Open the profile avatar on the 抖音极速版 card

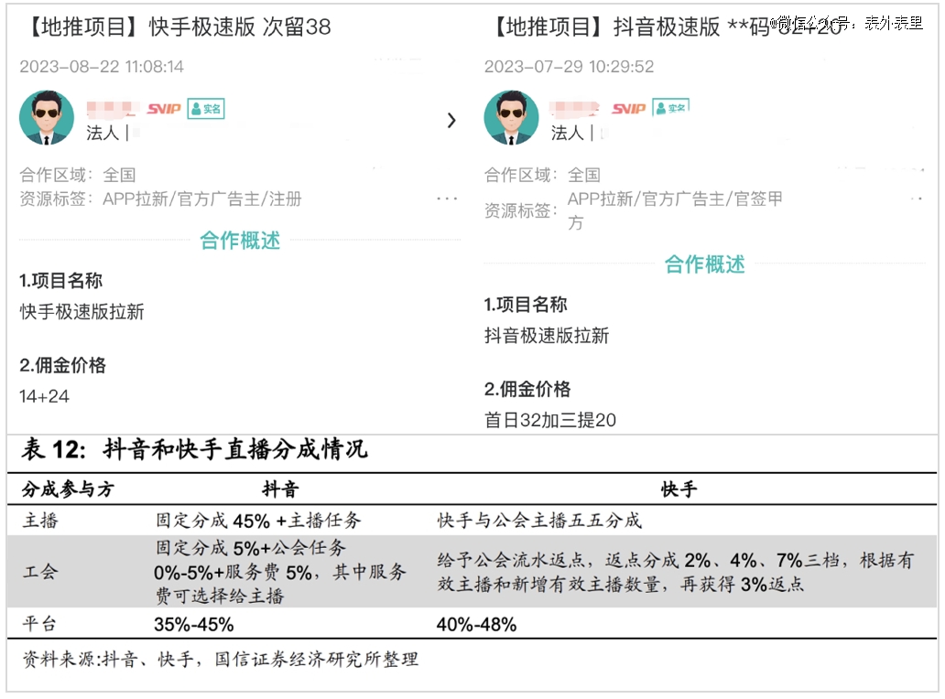pos(511,118)
